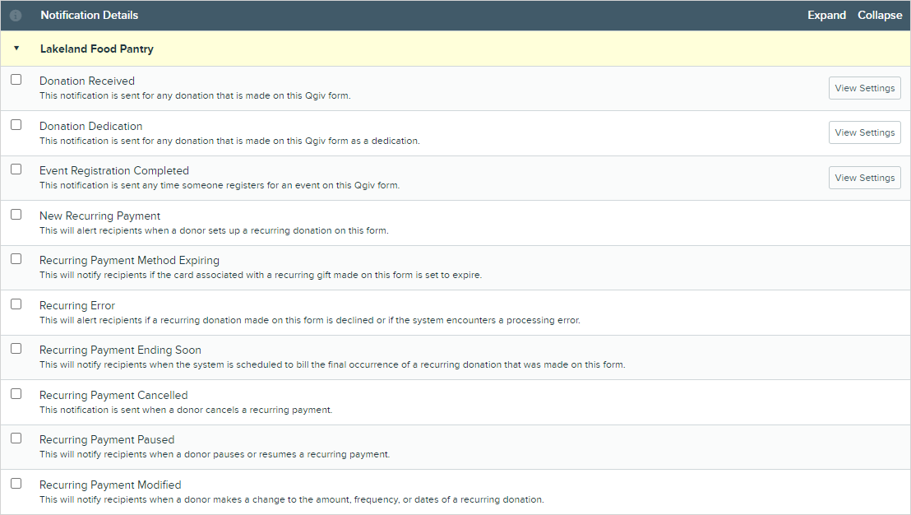Open View Settings for Donation Dedication
911x515 pixels.
[864, 132]
